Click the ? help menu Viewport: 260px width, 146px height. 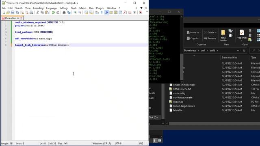[119, 8]
